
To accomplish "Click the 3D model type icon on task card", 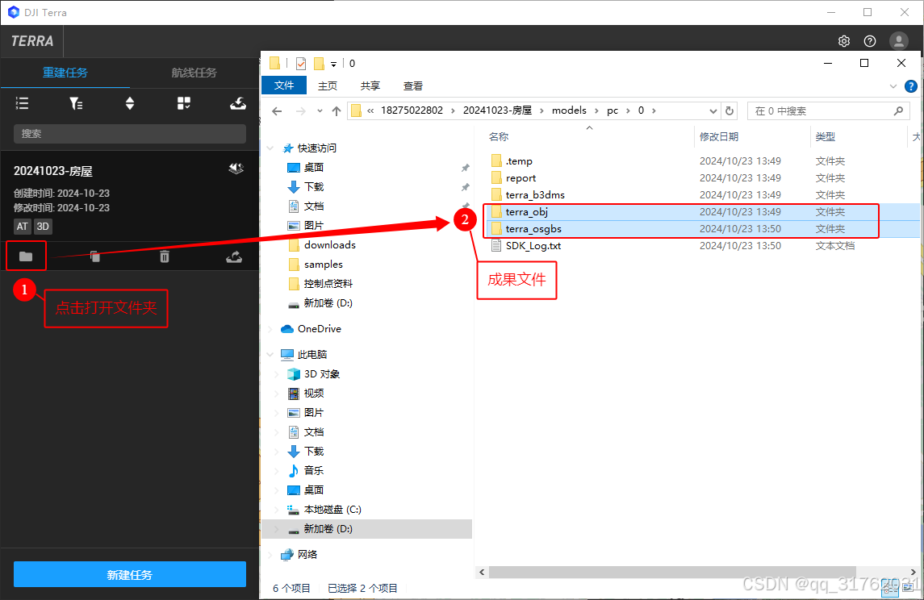I will point(236,169).
